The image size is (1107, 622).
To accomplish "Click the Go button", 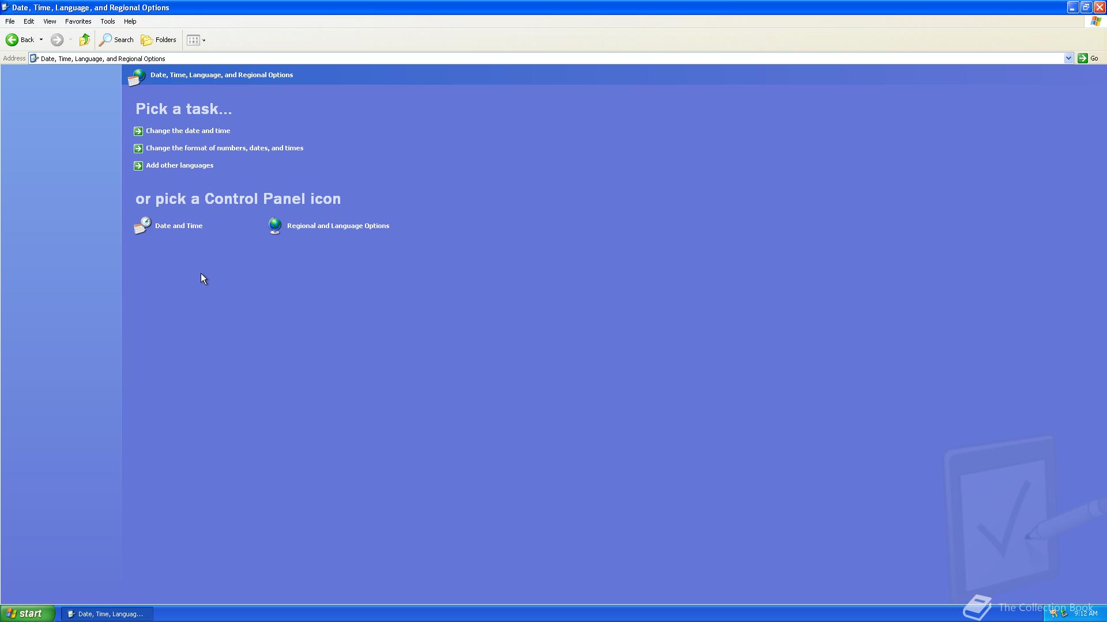I will pyautogui.click(x=1089, y=58).
